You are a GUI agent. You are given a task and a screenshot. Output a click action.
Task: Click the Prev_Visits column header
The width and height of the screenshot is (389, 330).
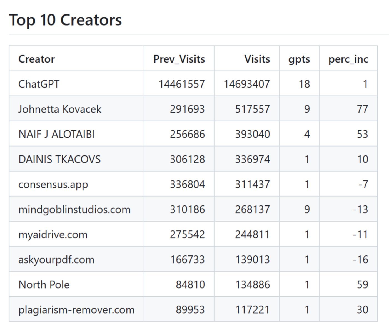(x=179, y=59)
